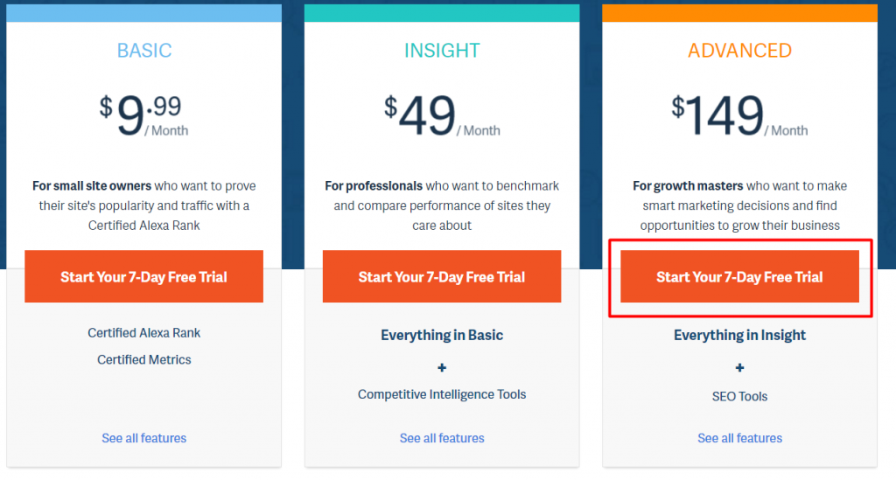The height and width of the screenshot is (480, 896).
Task: Select the INSIGHT plan heading
Action: click(442, 51)
